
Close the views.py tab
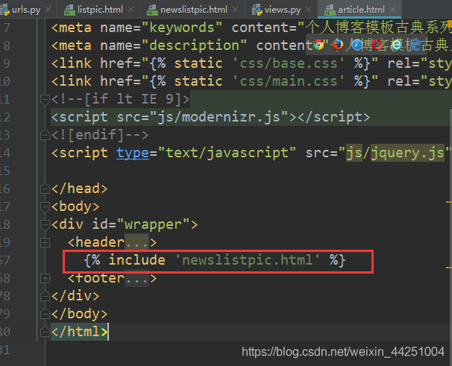coord(309,10)
